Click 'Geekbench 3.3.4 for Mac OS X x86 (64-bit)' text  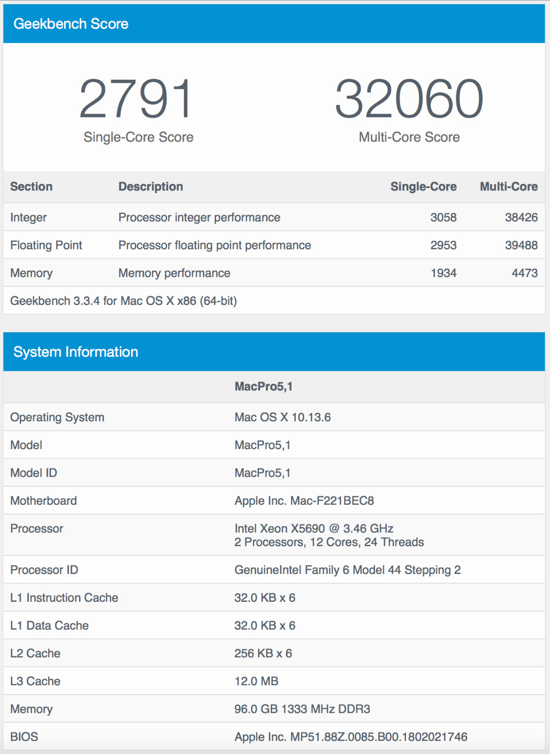click(x=124, y=301)
